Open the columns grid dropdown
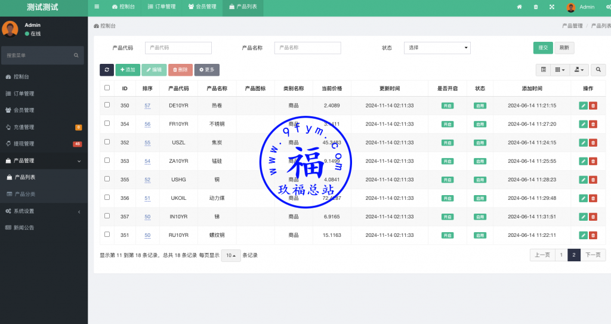The width and height of the screenshot is (611, 324). point(560,70)
